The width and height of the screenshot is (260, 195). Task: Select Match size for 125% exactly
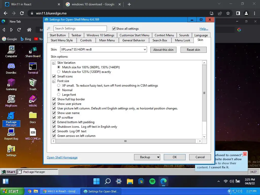click(x=59, y=72)
